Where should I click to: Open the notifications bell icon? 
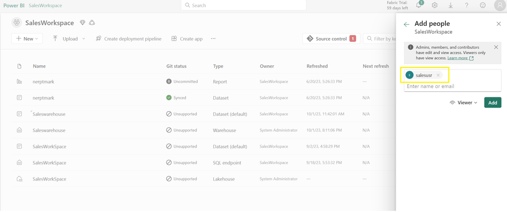[420, 5]
